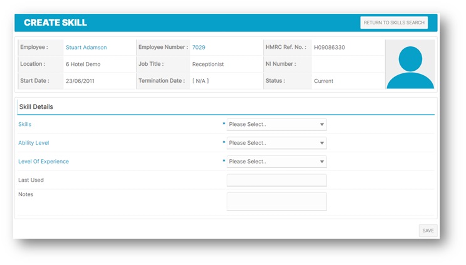The height and width of the screenshot is (265, 466).
Task: Click termination date value [ N/A ]
Action: [200, 81]
